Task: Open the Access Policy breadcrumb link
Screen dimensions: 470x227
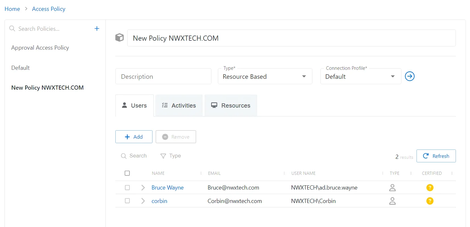Action: [49, 9]
